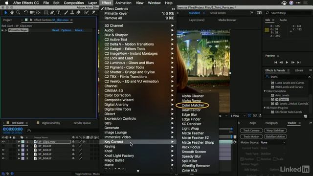The height and width of the screenshot is (176, 313).
Task: Select the Hand tool
Action: [x=12, y=13]
